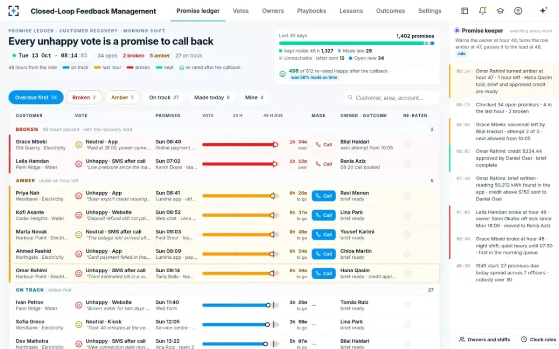The image size is (559, 349).
Task: Show only Mine promises
Action: pos(254,97)
